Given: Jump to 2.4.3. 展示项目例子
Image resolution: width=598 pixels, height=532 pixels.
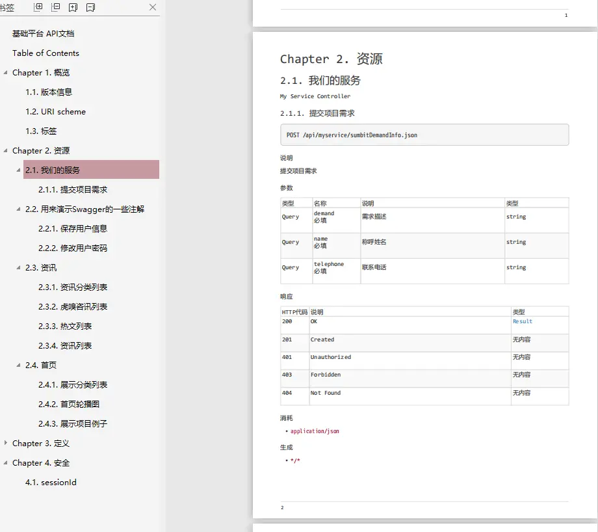Looking at the screenshot, I should (x=72, y=423).
